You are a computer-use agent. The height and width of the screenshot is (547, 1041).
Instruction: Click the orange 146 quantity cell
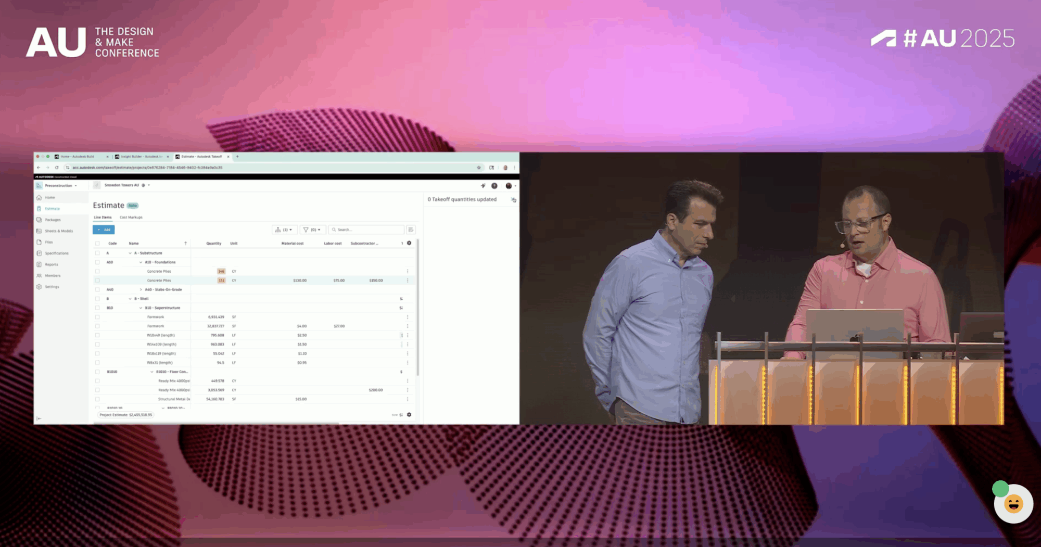[221, 271]
